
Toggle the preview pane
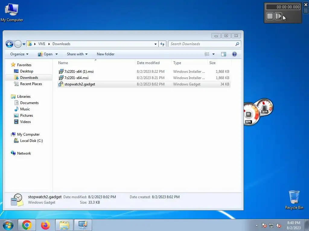coord(224,54)
